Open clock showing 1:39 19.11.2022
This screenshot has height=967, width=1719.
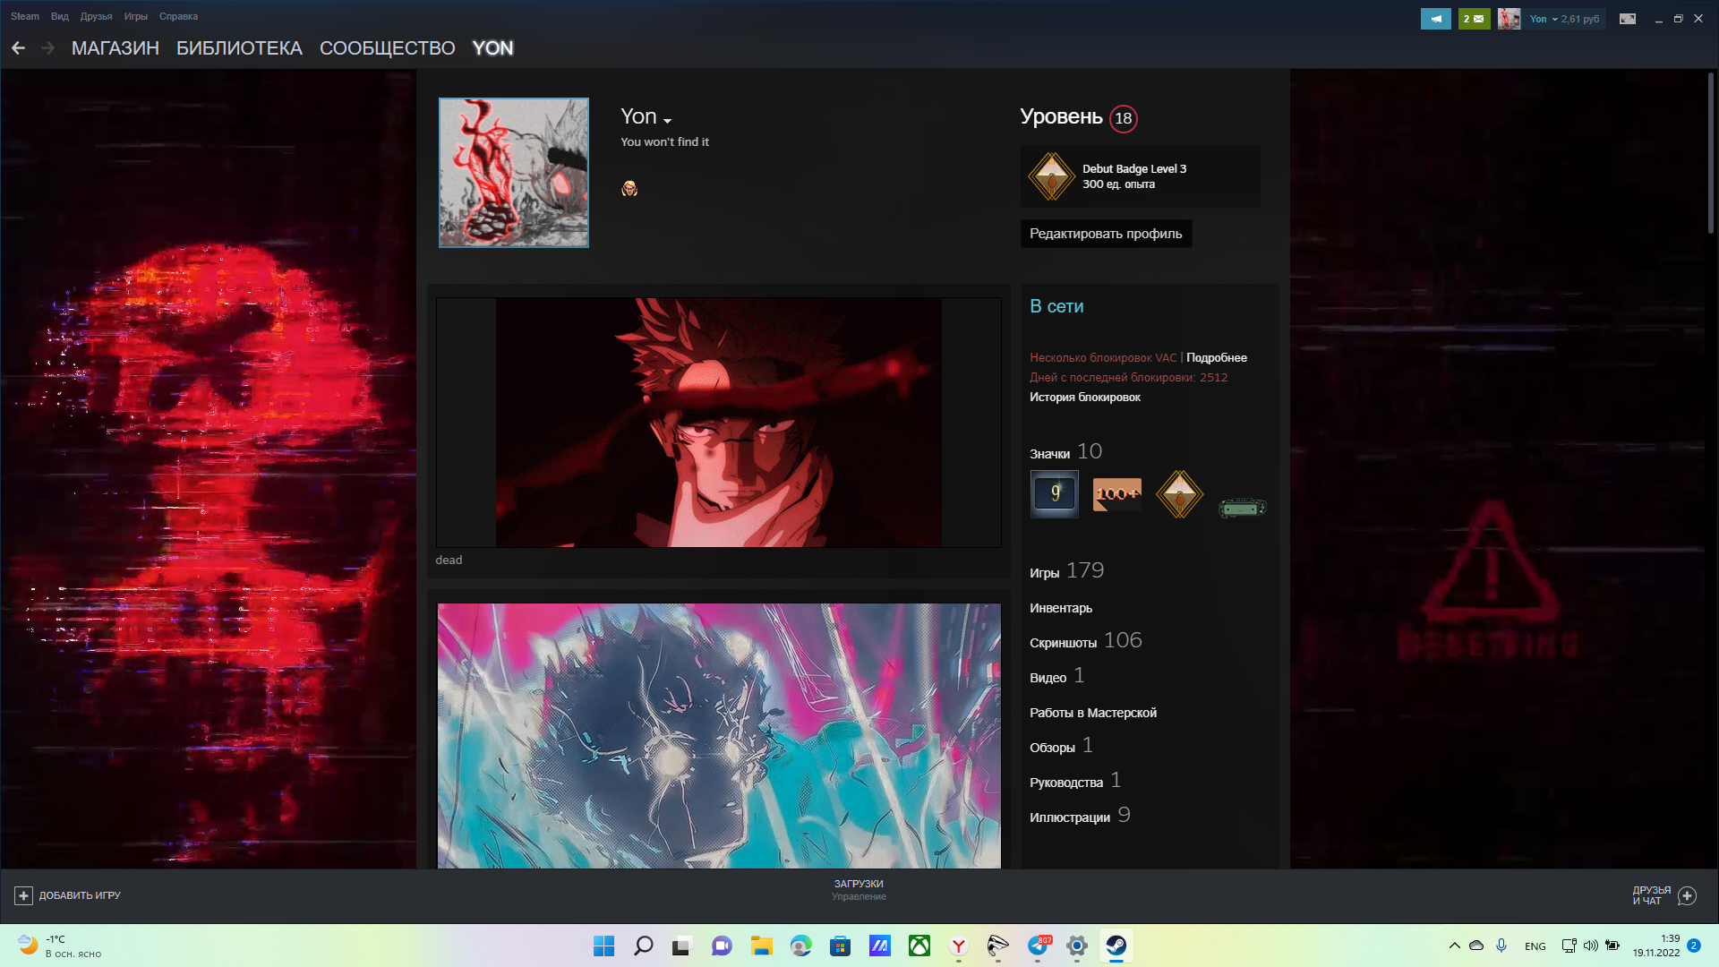point(1656,946)
